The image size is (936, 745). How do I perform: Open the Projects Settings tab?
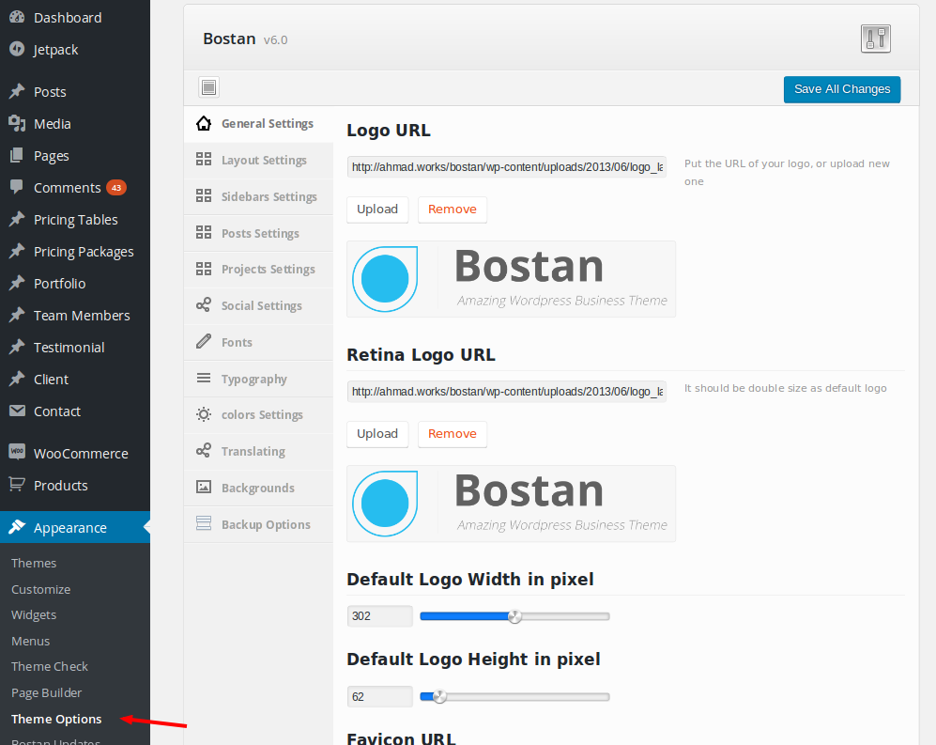pyautogui.click(x=258, y=270)
